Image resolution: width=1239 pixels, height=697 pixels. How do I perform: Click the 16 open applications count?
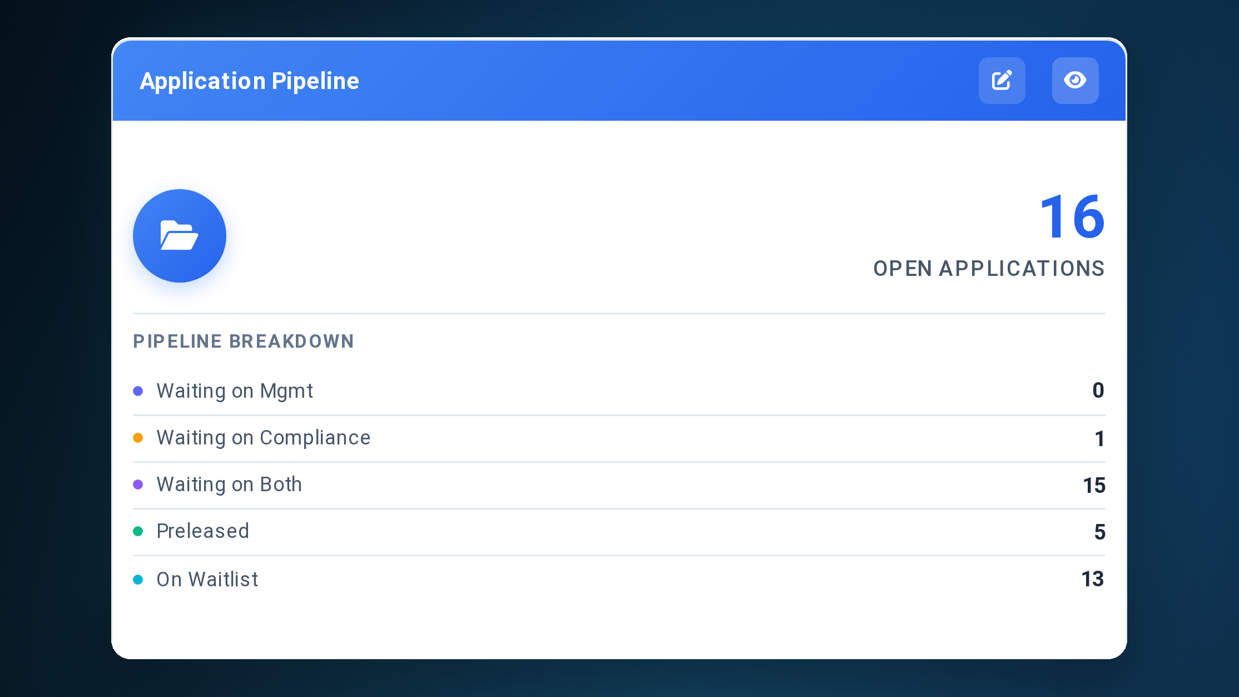(x=1072, y=217)
